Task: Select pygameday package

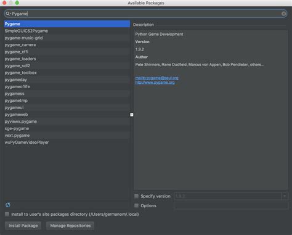Action: pos(67,80)
